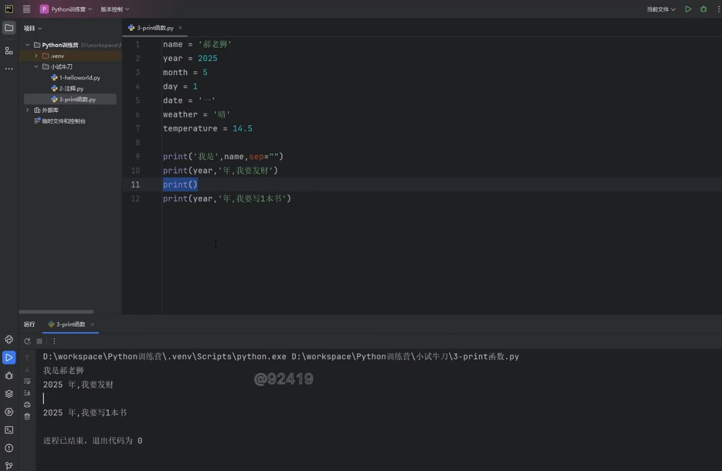Expand the .venv folder
Screen dimensions: 722x471
(36, 56)
